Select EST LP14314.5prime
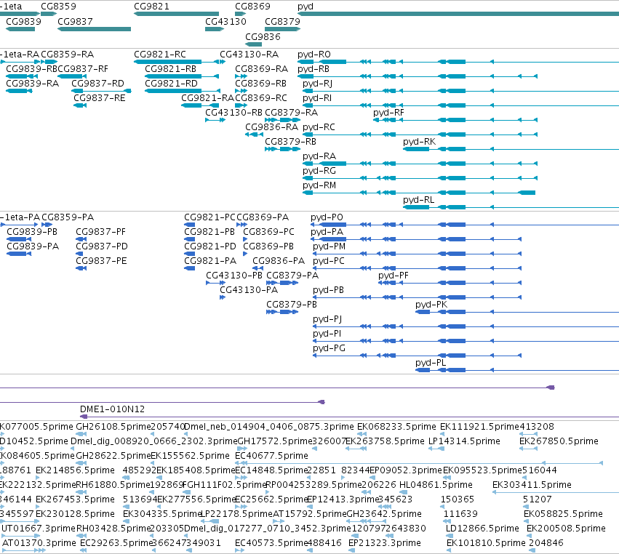The image size is (619, 554). 464,441
